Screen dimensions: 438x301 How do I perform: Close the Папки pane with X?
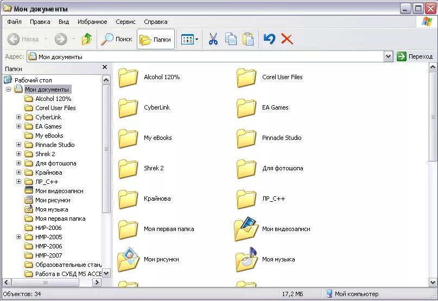point(105,67)
